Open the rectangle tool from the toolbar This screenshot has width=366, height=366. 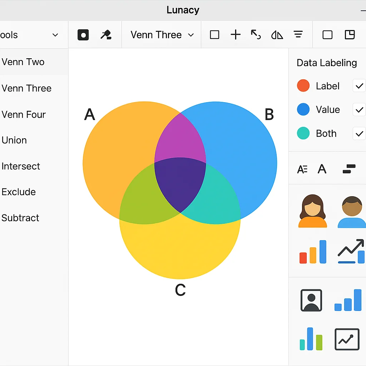[x=214, y=35]
